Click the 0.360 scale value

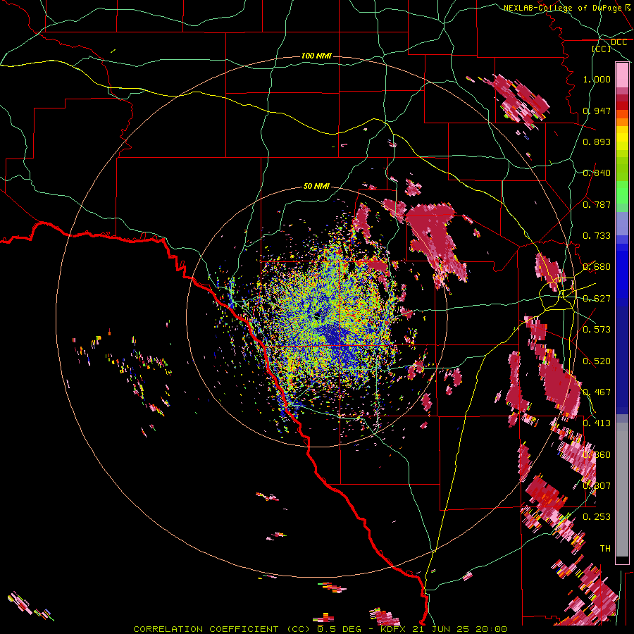597,455
